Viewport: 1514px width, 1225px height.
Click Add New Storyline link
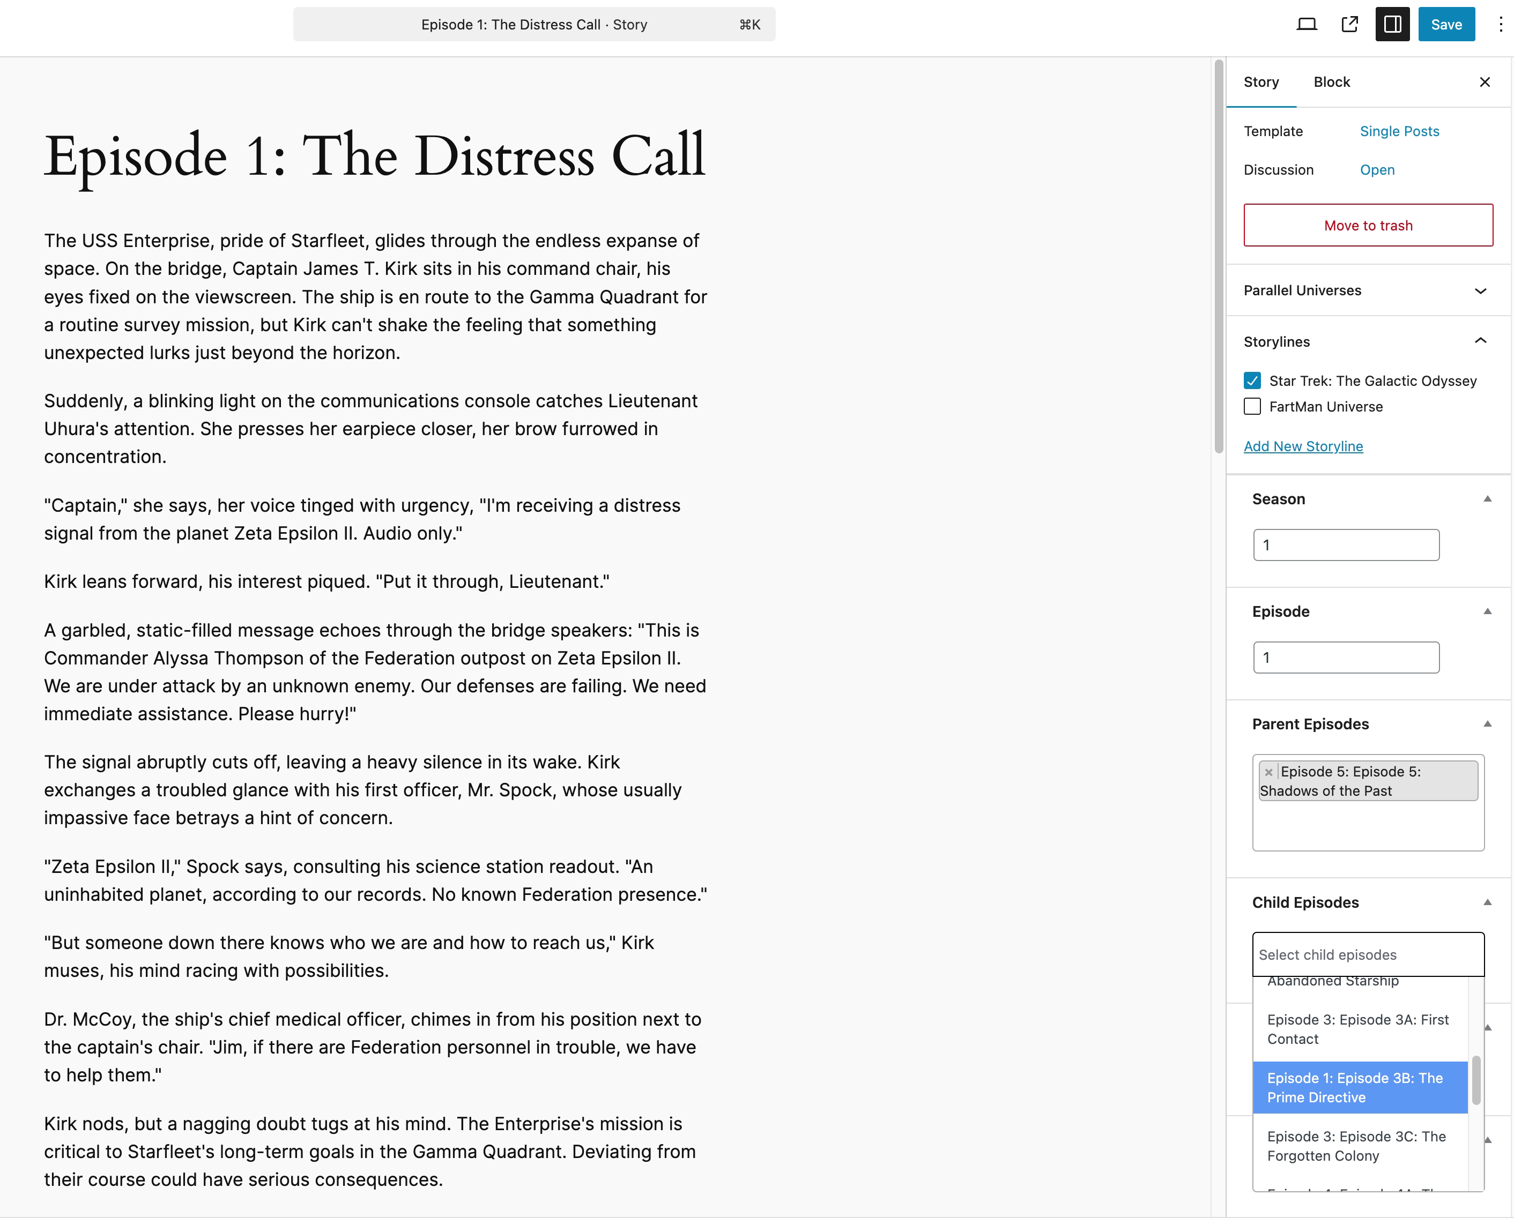[1303, 446]
